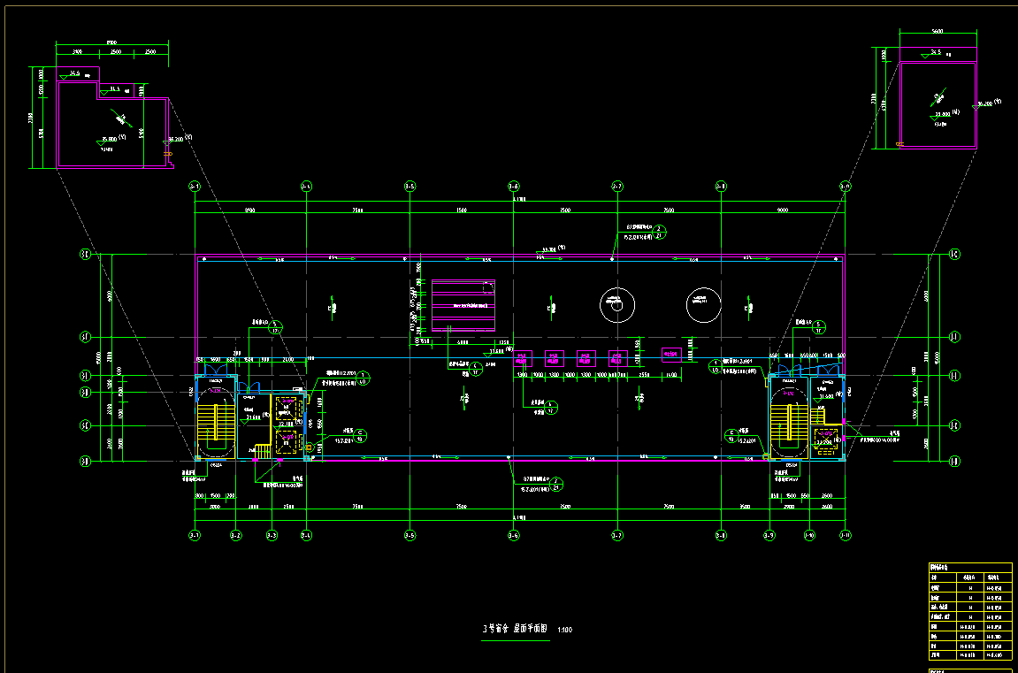Select the 5/17 callout bubble near right stairwell
Image resolution: width=1018 pixels, height=673 pixels.
(818, 326)
